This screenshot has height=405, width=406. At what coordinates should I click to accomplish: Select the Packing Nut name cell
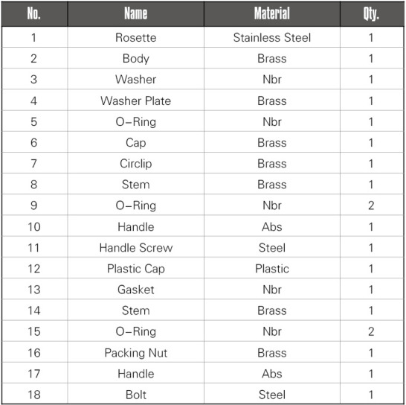pyautogui.click(x=135, y=353)
